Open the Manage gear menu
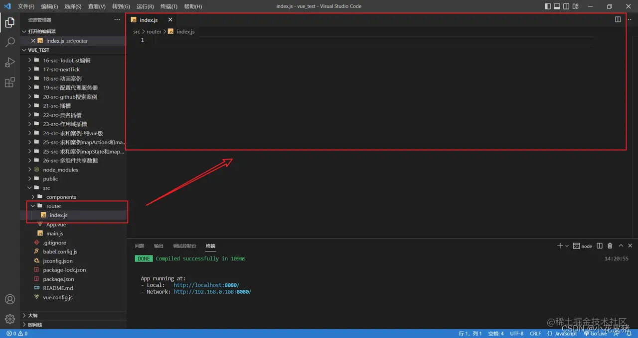Viewport: 638px width, 338px height. click(x=9, y=319)
